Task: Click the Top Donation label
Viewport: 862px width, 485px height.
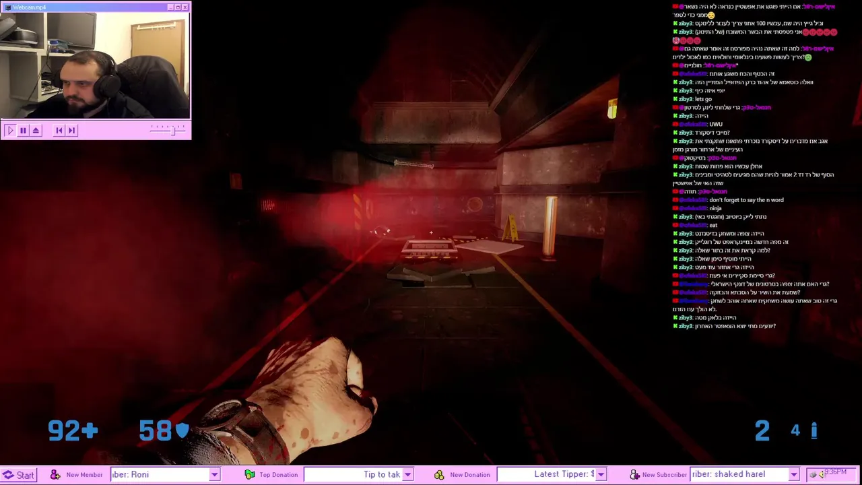Action: click(278, 475)
